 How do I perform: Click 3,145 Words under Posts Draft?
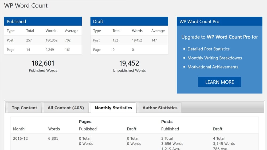click(224, 144)
